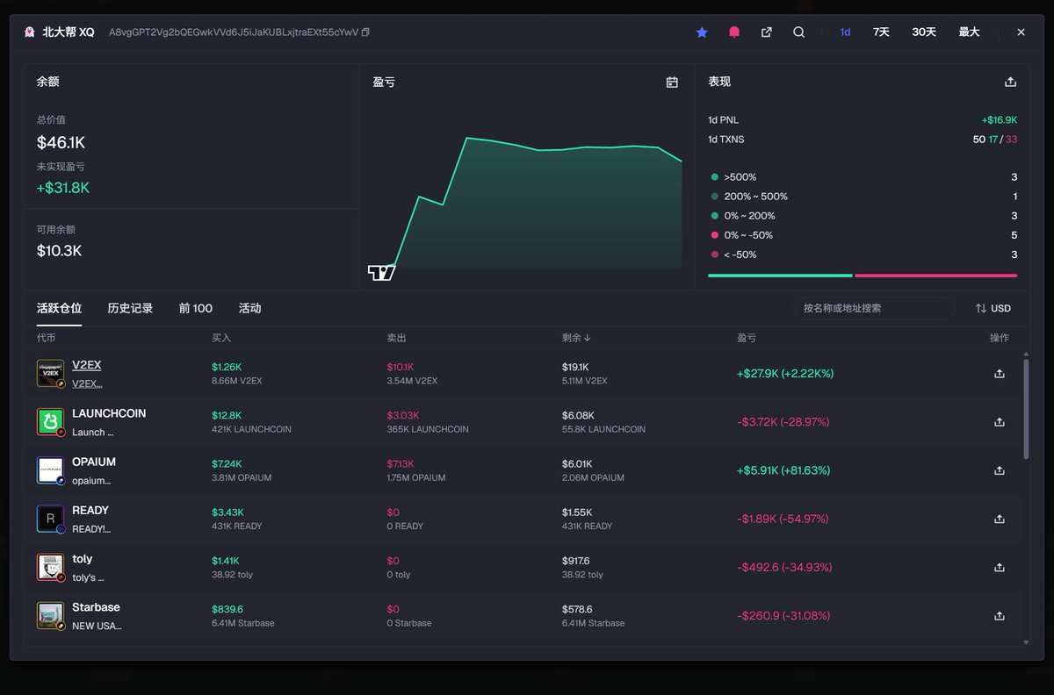
Task: Click the OPAIUM token name
Action: click(x=94, y=462)
